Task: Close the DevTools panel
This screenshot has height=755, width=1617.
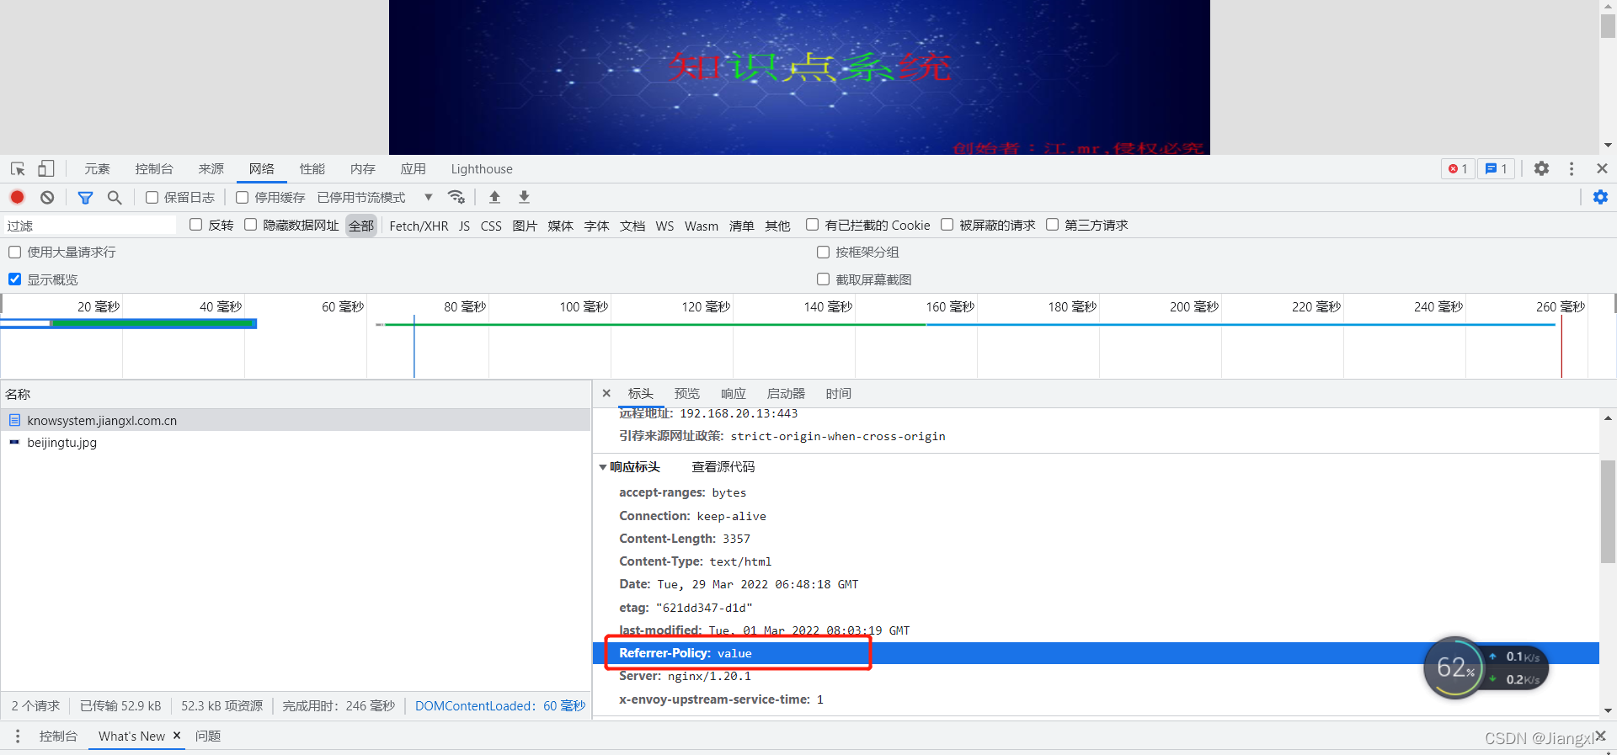Action: coord(1602,169)
